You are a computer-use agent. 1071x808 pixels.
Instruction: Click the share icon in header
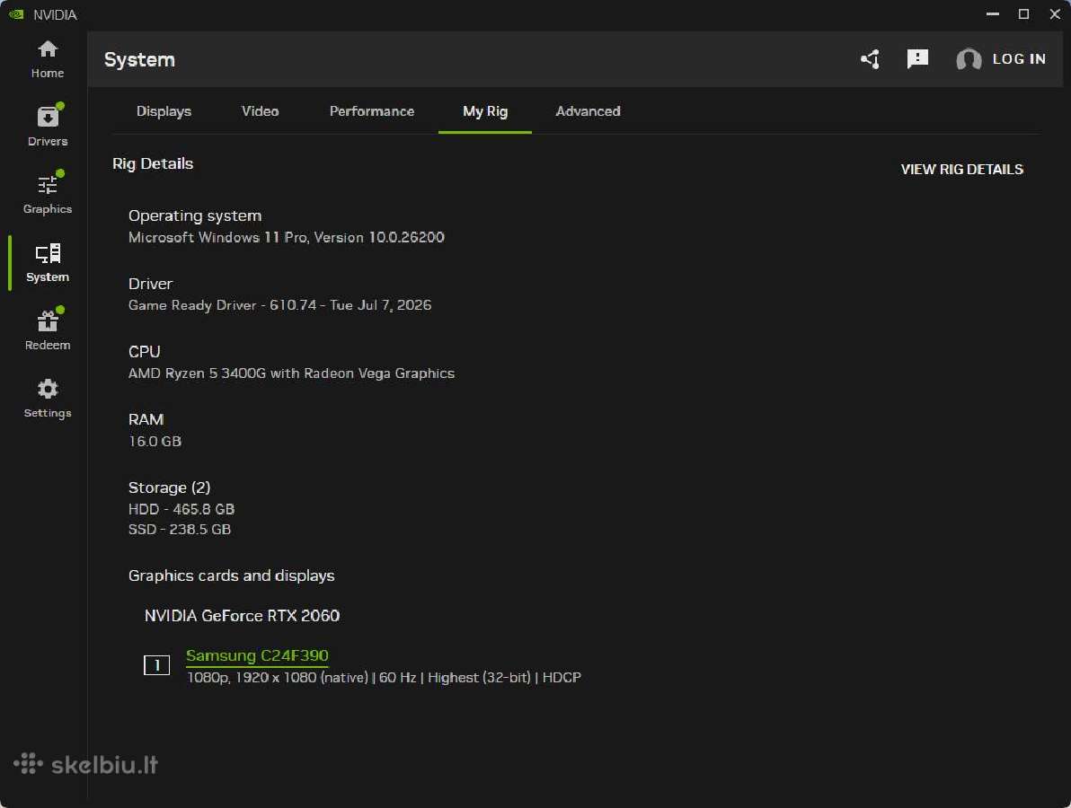point(870,59)
